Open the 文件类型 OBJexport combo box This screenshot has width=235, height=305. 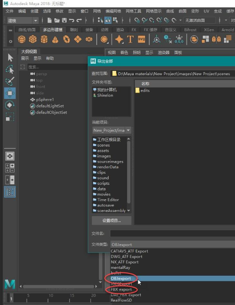point(173,245)
